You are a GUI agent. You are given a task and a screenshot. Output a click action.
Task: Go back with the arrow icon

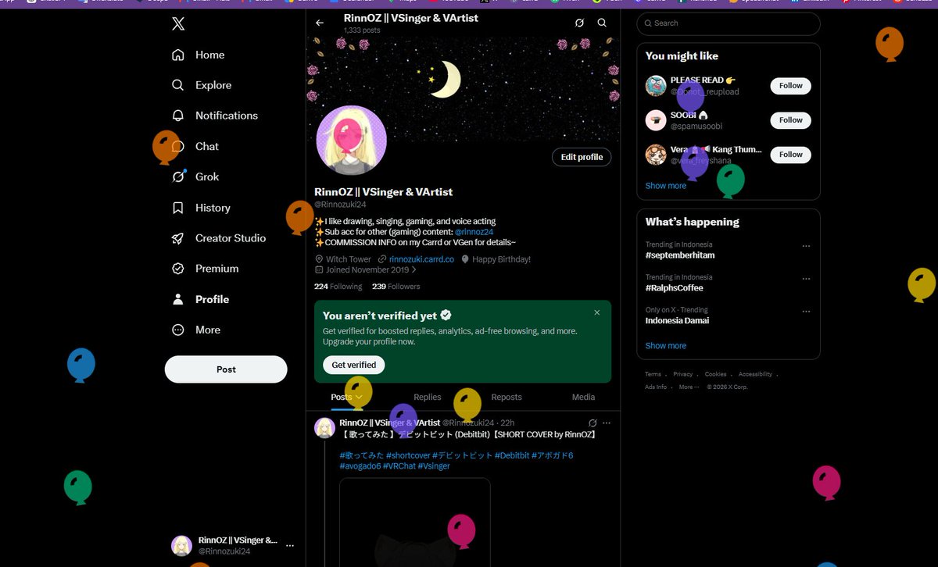[x=320, y=23]
